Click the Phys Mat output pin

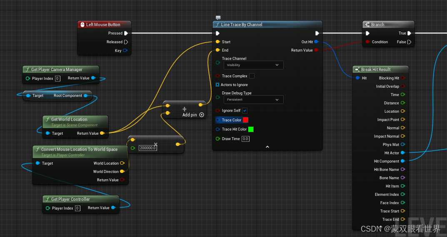[403, 145]
